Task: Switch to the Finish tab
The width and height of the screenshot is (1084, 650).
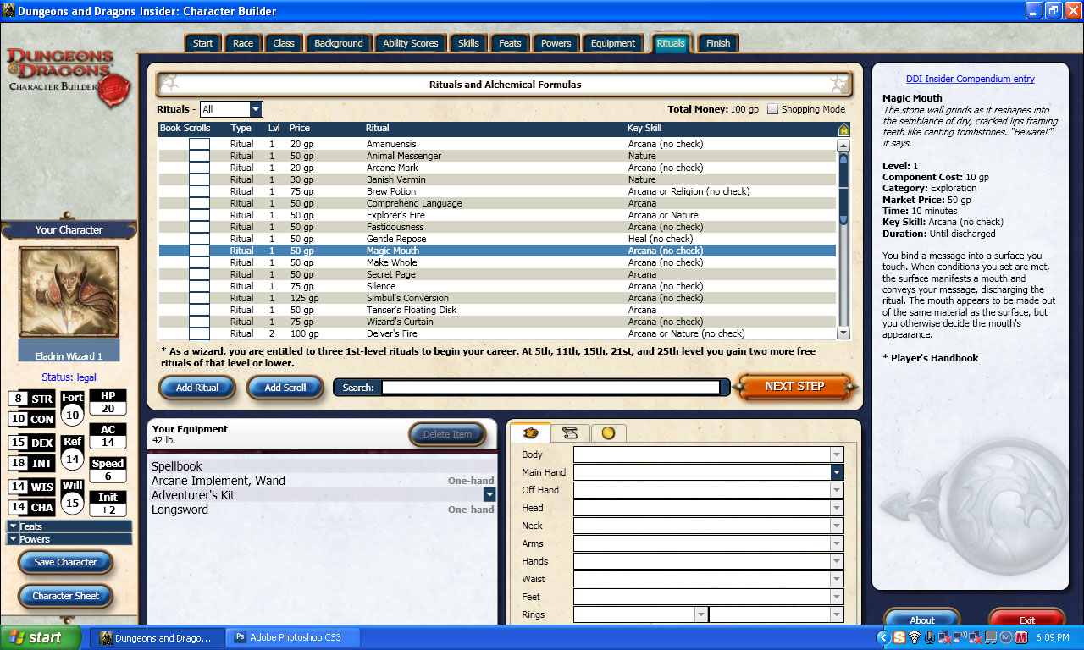Action: pos(718,43)
